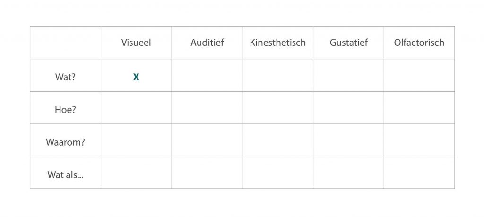Click the Olfactorisch column header
The width and height of the screenshot is (484, 217).
[x=419, y=43]
